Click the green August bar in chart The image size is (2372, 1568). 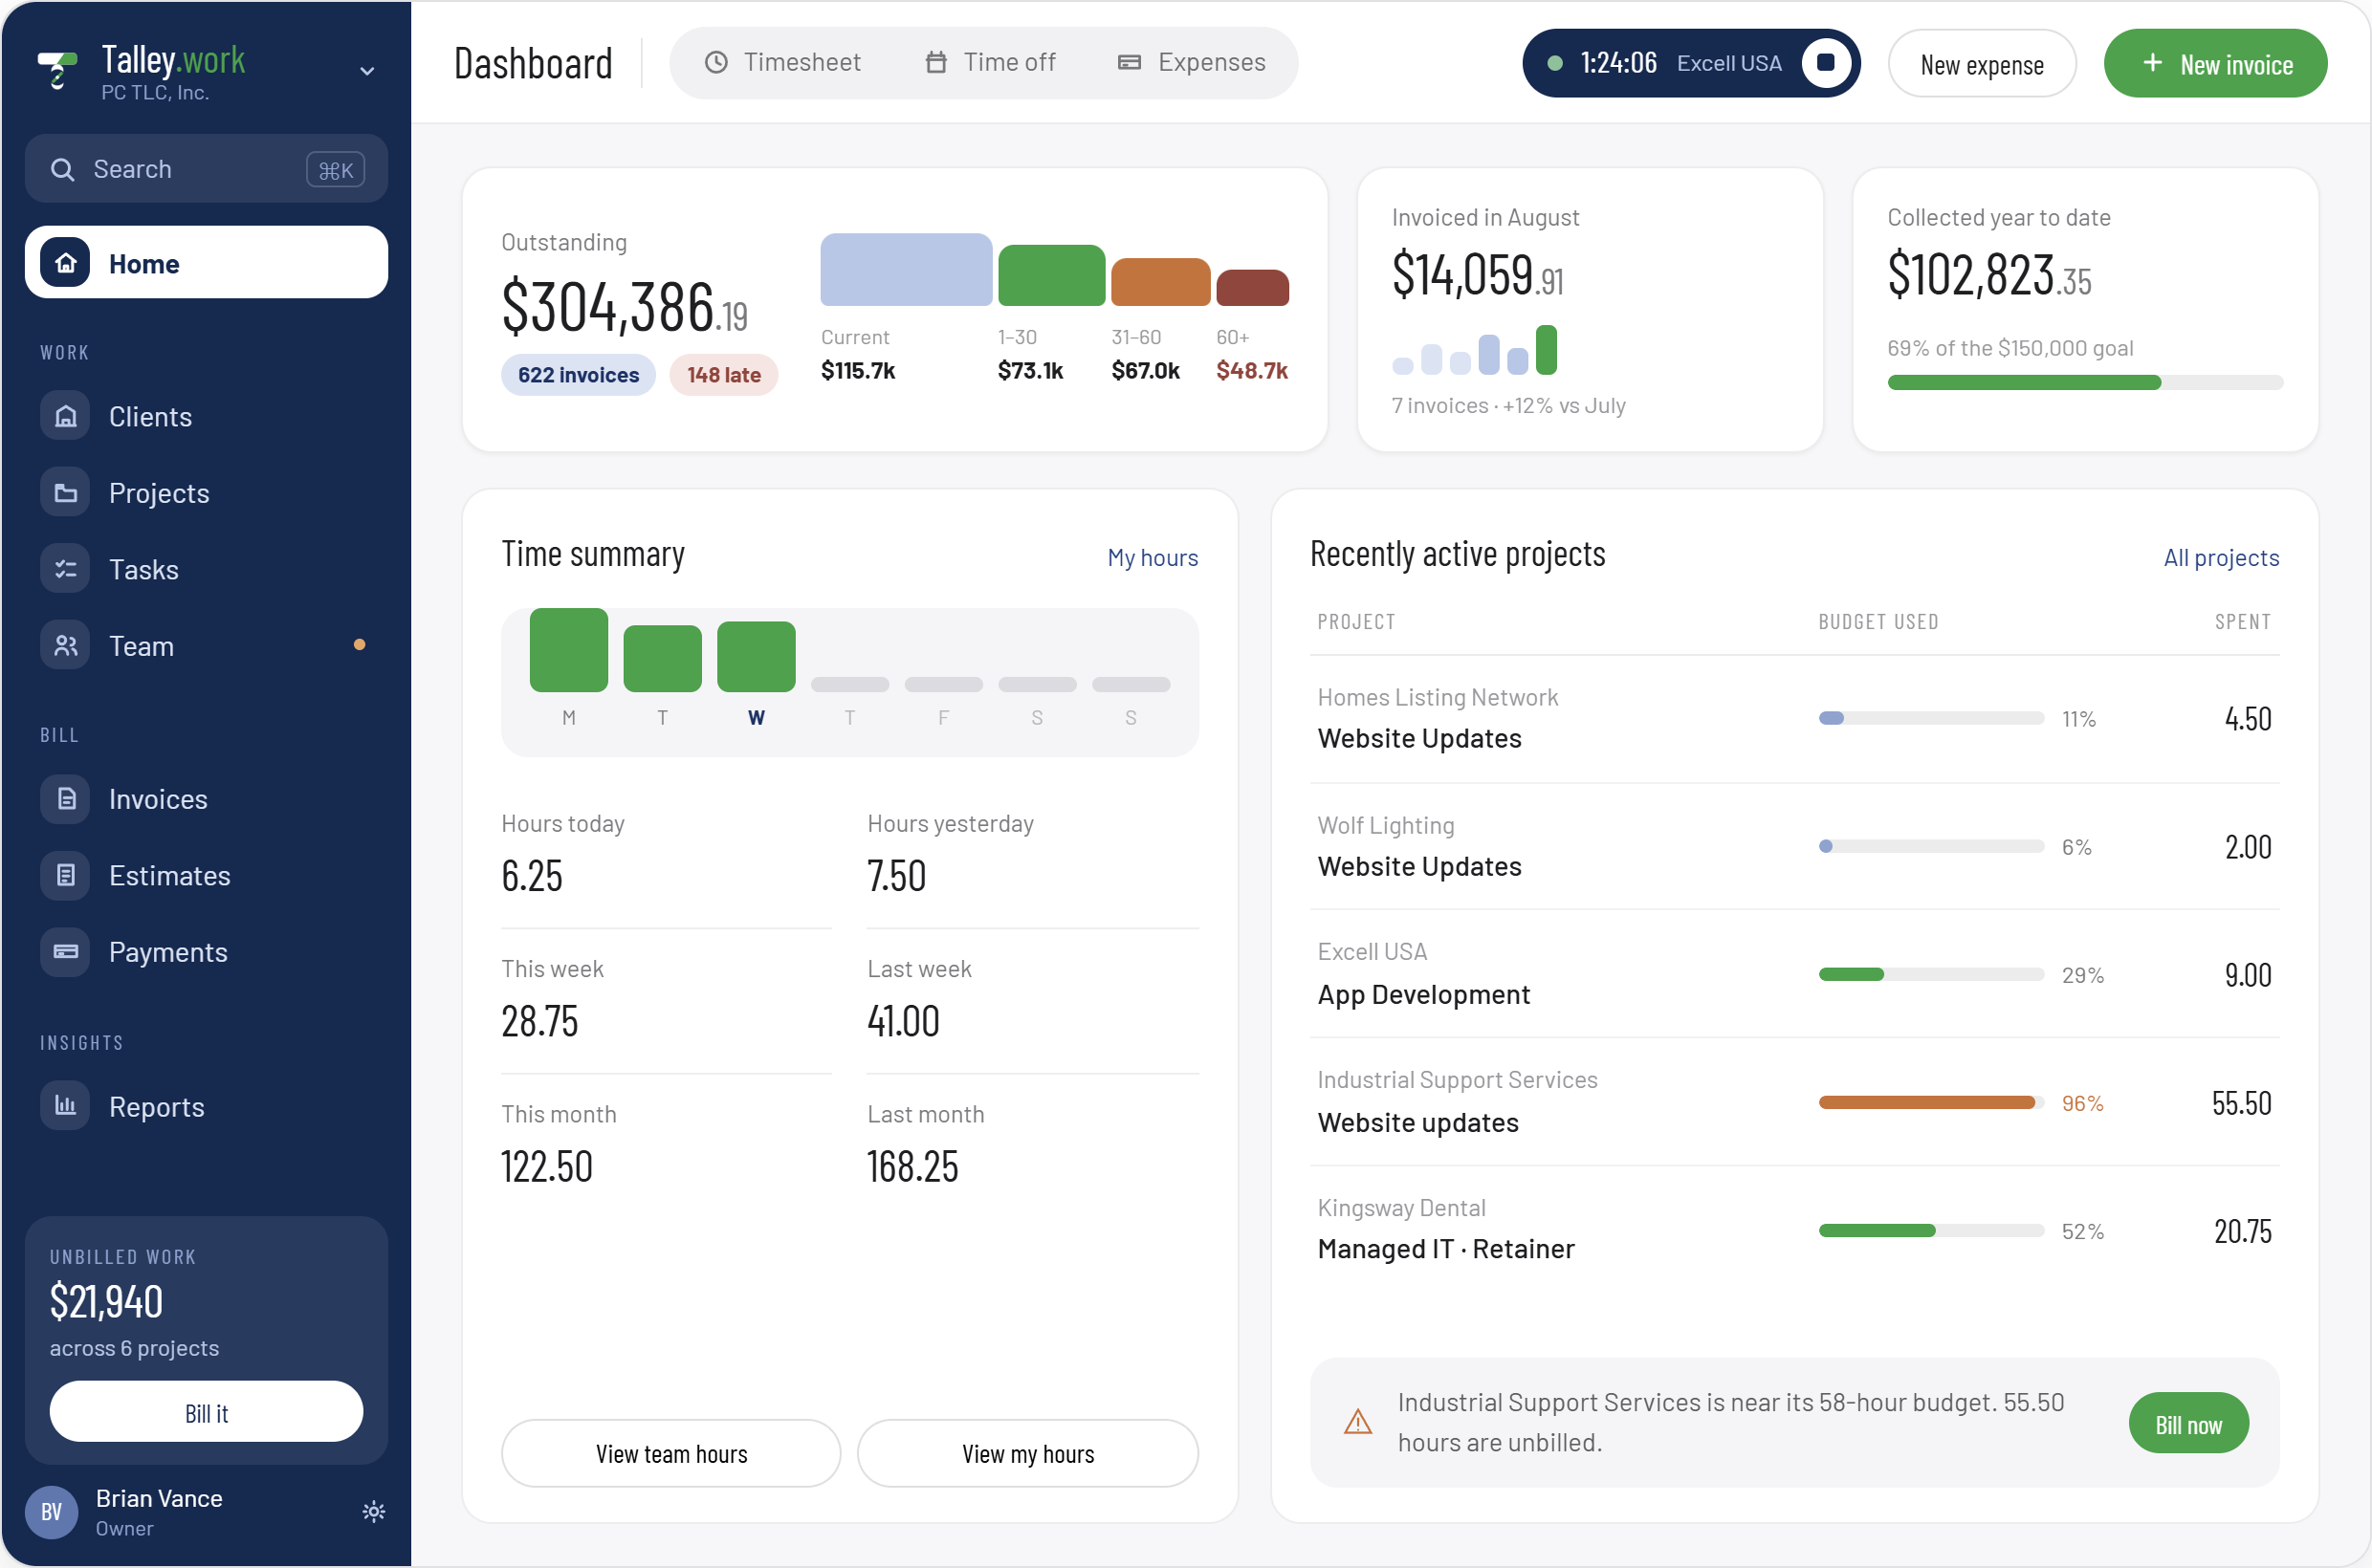tap(1546, 350)
